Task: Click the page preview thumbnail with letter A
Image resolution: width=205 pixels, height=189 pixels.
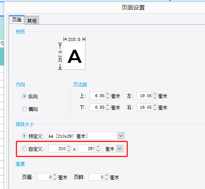Action: [x=75, y=56]
